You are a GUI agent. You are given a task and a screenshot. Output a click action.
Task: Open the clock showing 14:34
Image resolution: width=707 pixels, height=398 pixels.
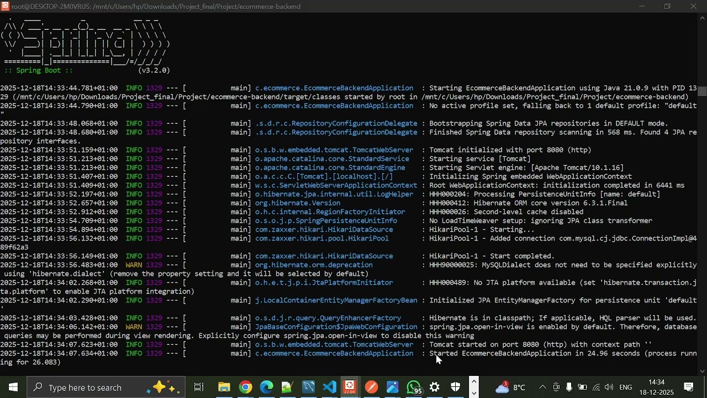[657, 387]
